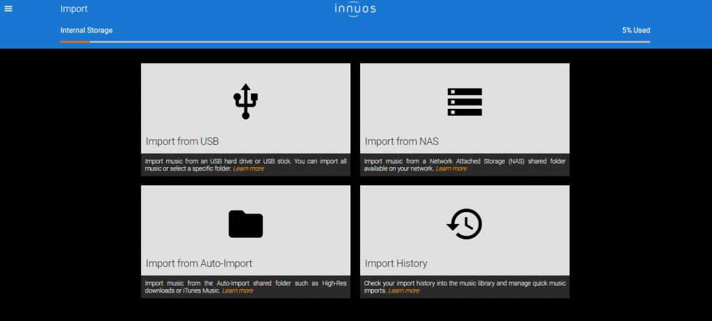This screenshot has width=712, height=321.
Task: Open the Import History title
Action: pyautogui.click(x=396, y=263)
